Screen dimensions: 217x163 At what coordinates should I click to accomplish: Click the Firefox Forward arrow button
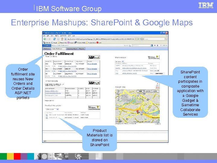point(49,39)
